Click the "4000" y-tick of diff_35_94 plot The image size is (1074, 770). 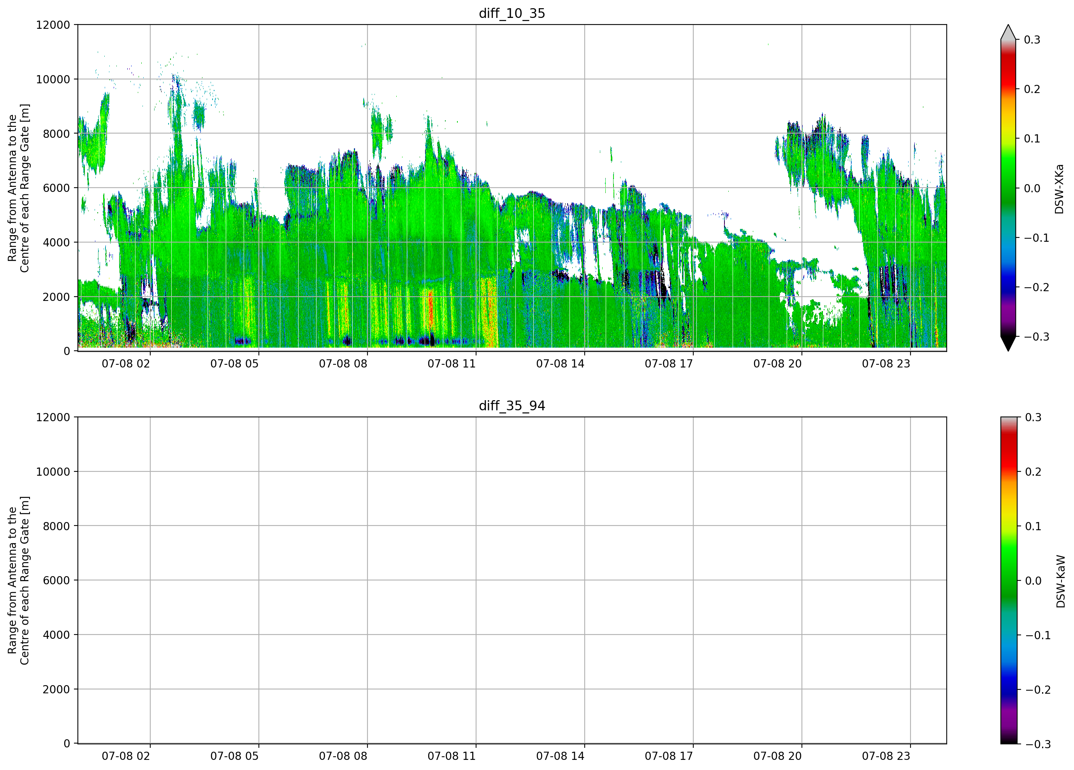tap(56, 635)
